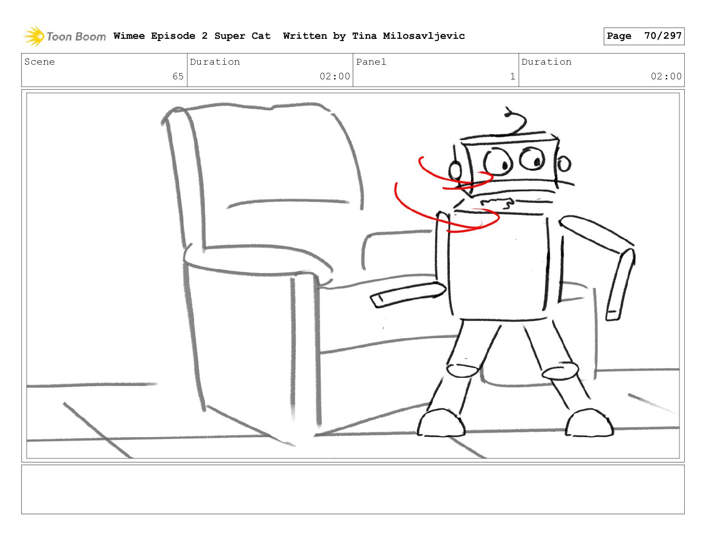
Task: Click the scene duration value 02:00
Action: (335, 76)
